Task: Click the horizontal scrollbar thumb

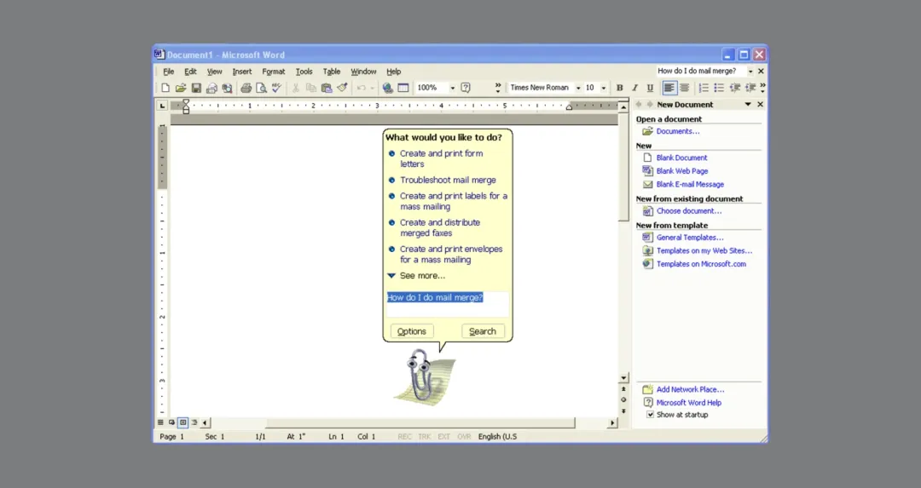Action: click(x=420, y=423)
